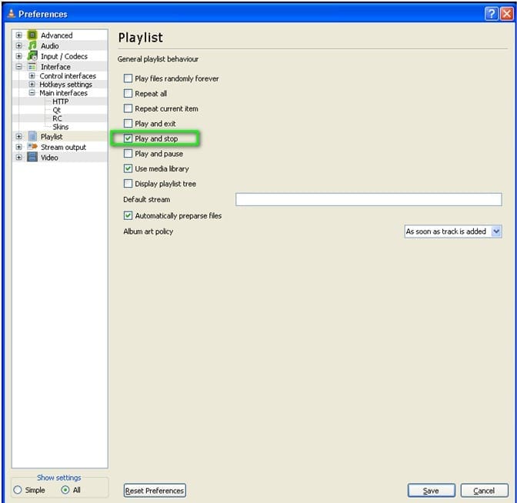Click the Advanced category icon in tree
The height and width of the screenshot is (503, 517).
point(32,35)
